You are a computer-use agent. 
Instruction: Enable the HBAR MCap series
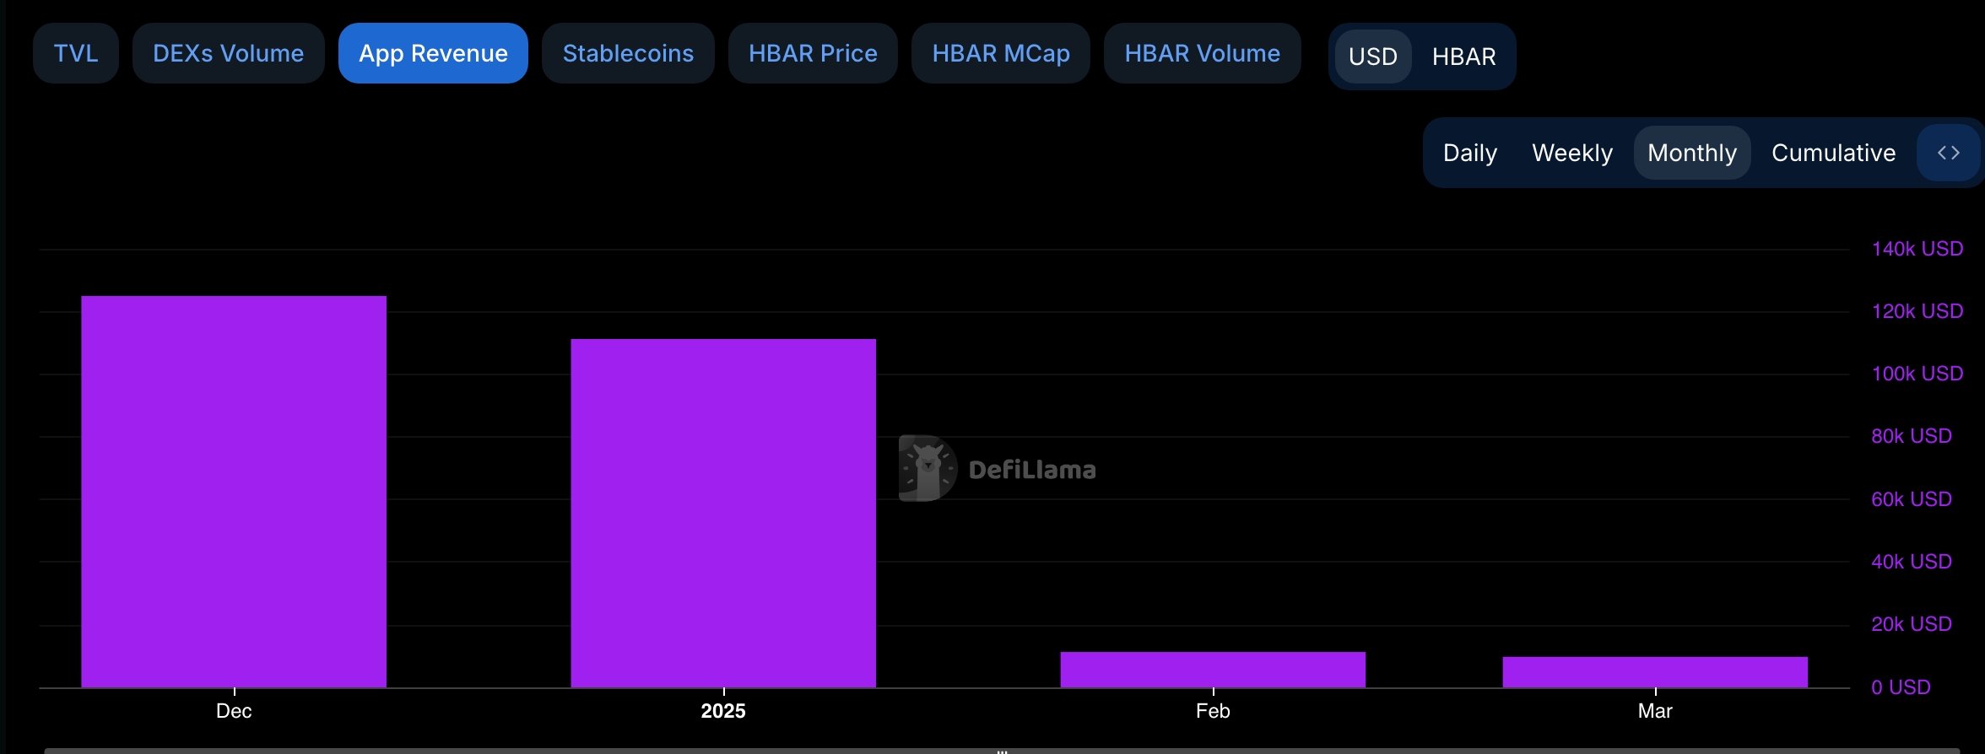click(x=1001, y=53)
